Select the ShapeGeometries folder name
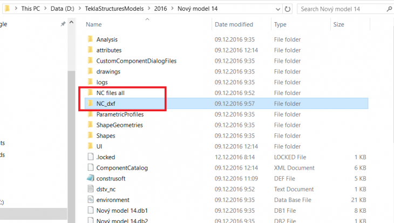Screen dimensions: 394x223 [120, 125]
